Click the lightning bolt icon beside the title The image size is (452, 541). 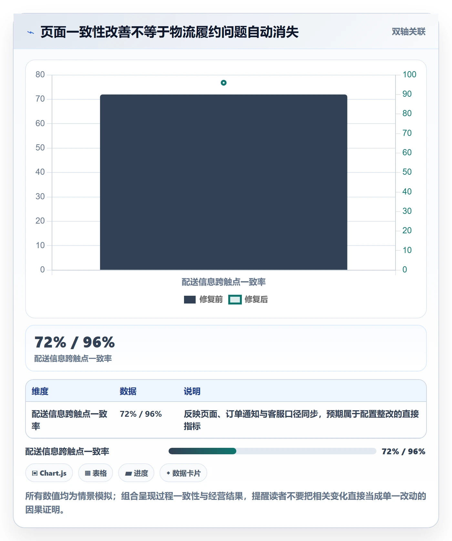tap(31, 32)
